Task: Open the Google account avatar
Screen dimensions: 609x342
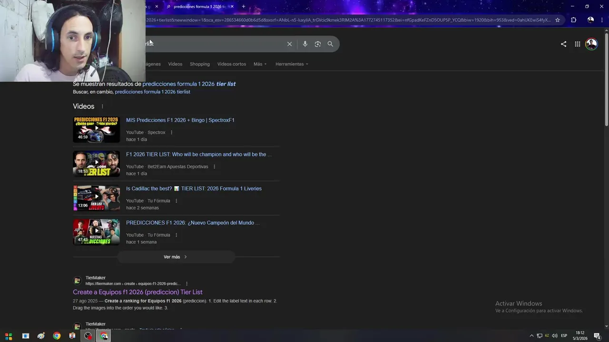Action: point(591,44)
